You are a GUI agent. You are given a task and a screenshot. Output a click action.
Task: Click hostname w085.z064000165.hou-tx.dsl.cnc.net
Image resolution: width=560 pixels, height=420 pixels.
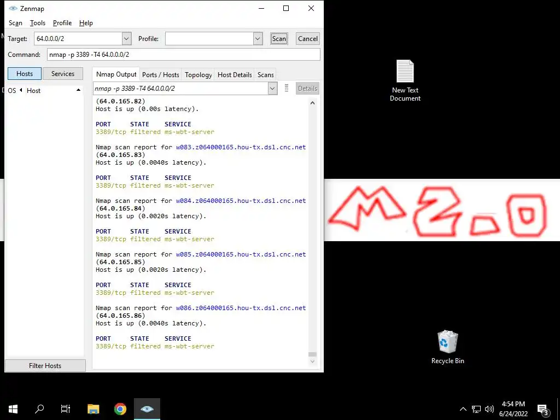pos(241,254)
